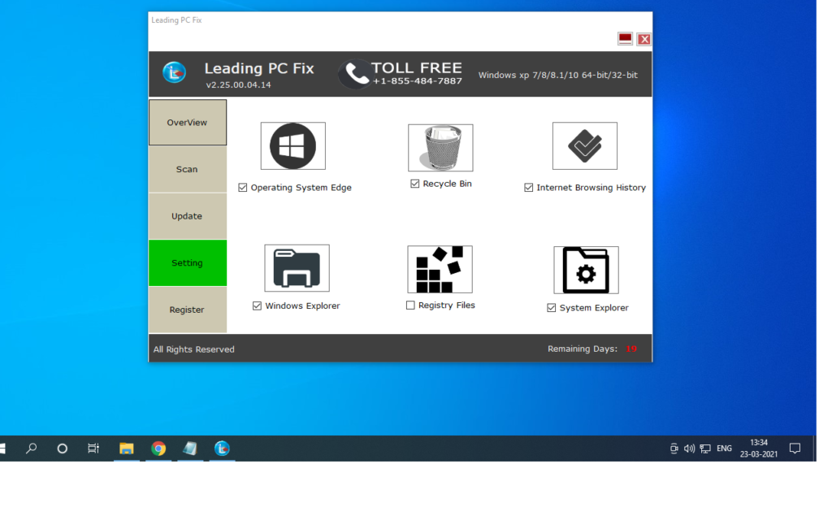This screenshot has height=520, width=832.
Task: Launch Google Chrome from the taskbar
Action: (x=158, y=448)
